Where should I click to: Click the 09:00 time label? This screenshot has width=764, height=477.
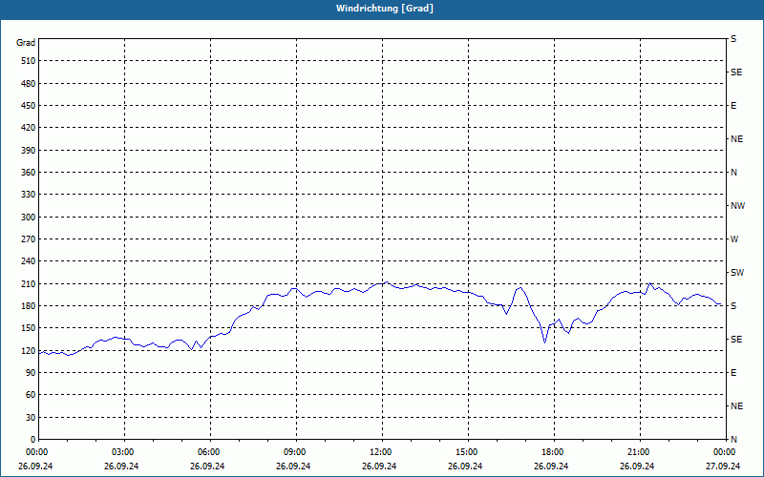click(x=295, y=452)
